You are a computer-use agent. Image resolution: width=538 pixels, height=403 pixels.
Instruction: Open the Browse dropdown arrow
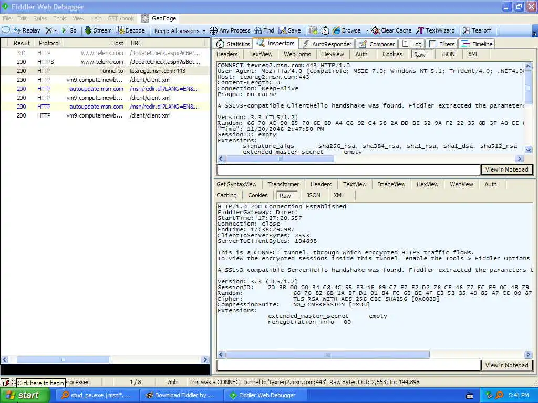point(367,31)
